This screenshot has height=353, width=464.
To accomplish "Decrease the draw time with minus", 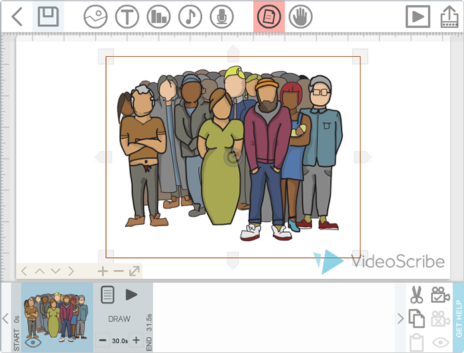I will pos(103,340).
